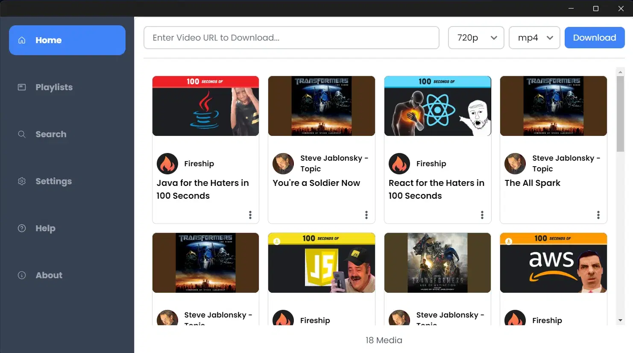Viewport: 633px width, 353px height.
Task: Click the Search magnifier icon
Action: point(22,134)
